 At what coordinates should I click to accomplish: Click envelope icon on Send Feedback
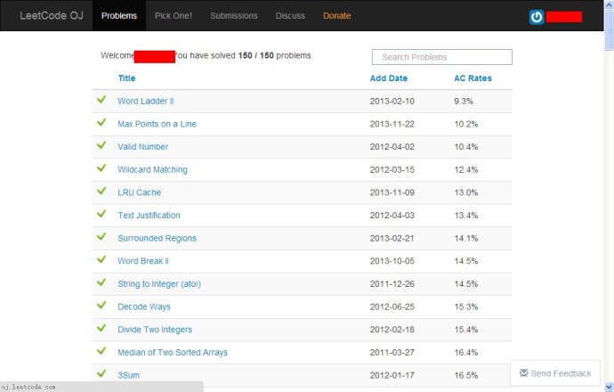tap(524, 373)
